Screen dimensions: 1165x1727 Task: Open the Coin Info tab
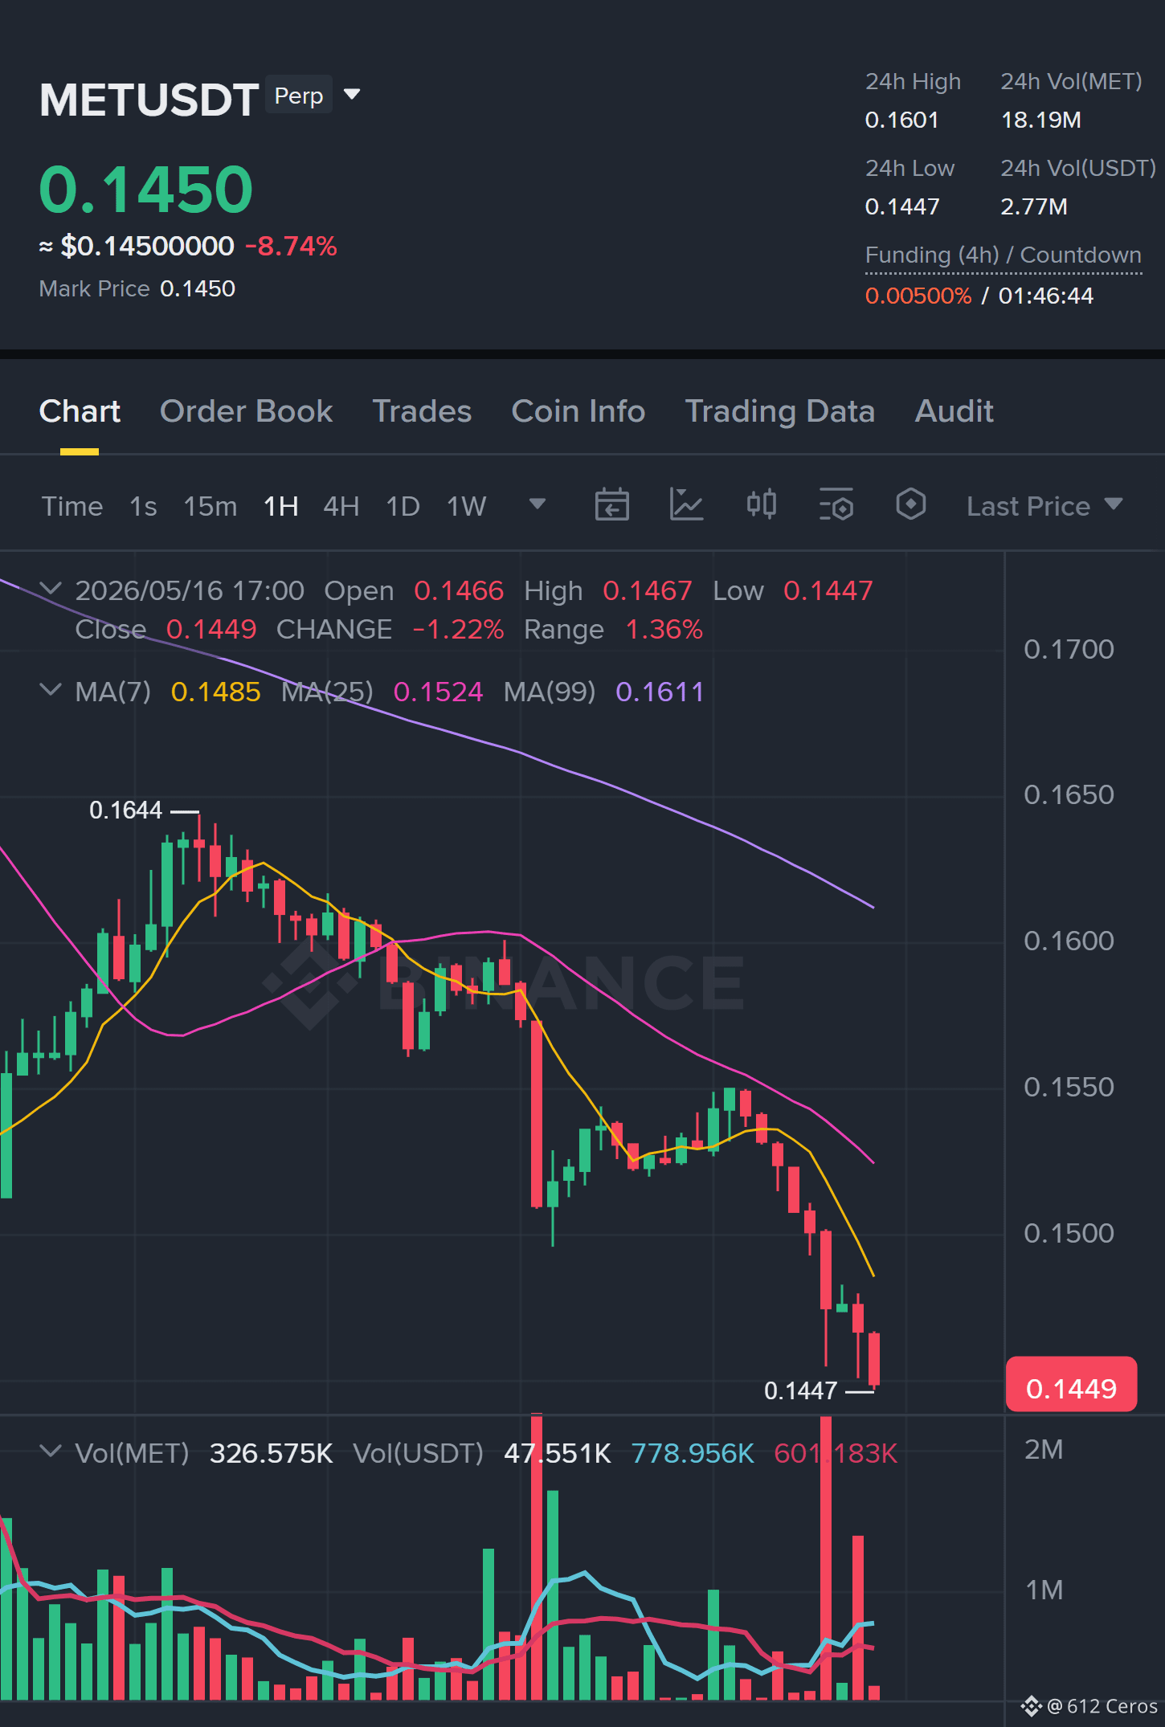point(578,411)
